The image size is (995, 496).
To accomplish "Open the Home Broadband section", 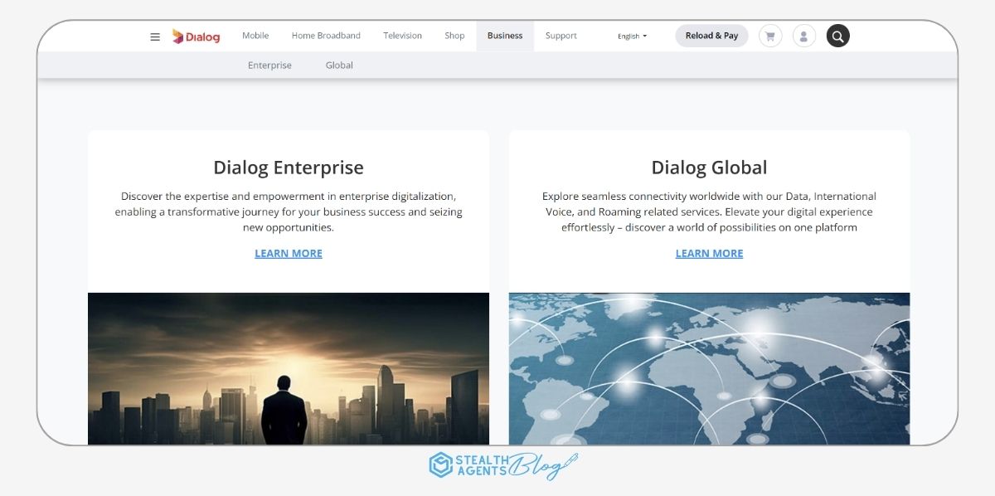I will point(325,36).
